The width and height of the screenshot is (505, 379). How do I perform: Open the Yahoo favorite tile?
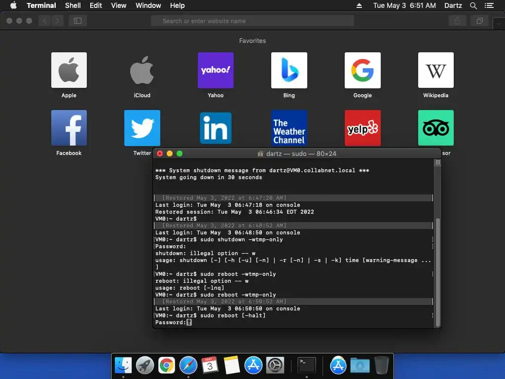[x=216, y=70]
